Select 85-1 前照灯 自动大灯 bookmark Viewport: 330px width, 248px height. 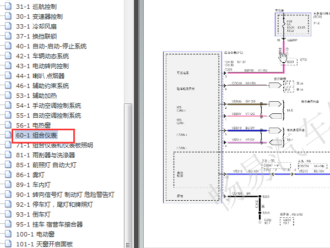point(46,165)
